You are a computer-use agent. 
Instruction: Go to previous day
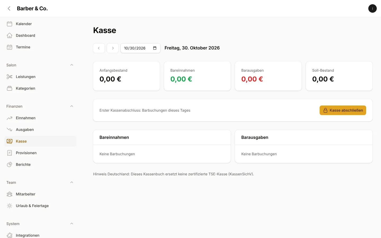click(x=99, y=48)
